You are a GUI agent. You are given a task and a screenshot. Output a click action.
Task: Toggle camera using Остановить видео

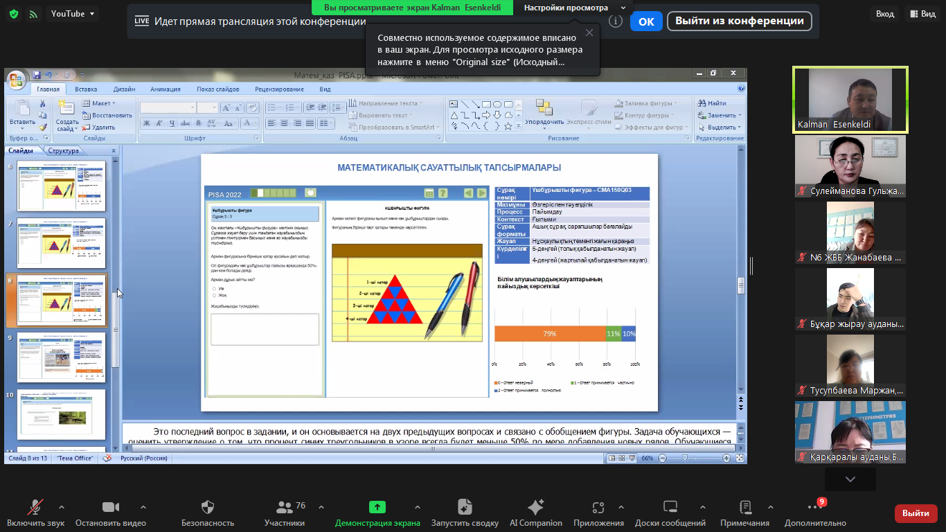pyautogui.click(x=111, y=507)
